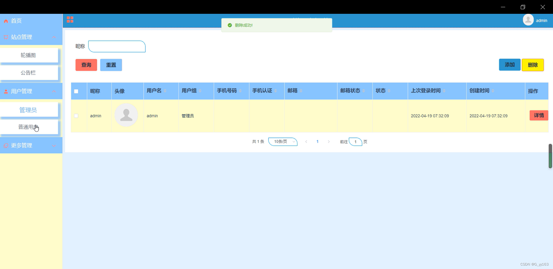The height and width of the screenshot is (269, 553).
Task: Click the home icon beside 首页
Action: tap(6, 21)
